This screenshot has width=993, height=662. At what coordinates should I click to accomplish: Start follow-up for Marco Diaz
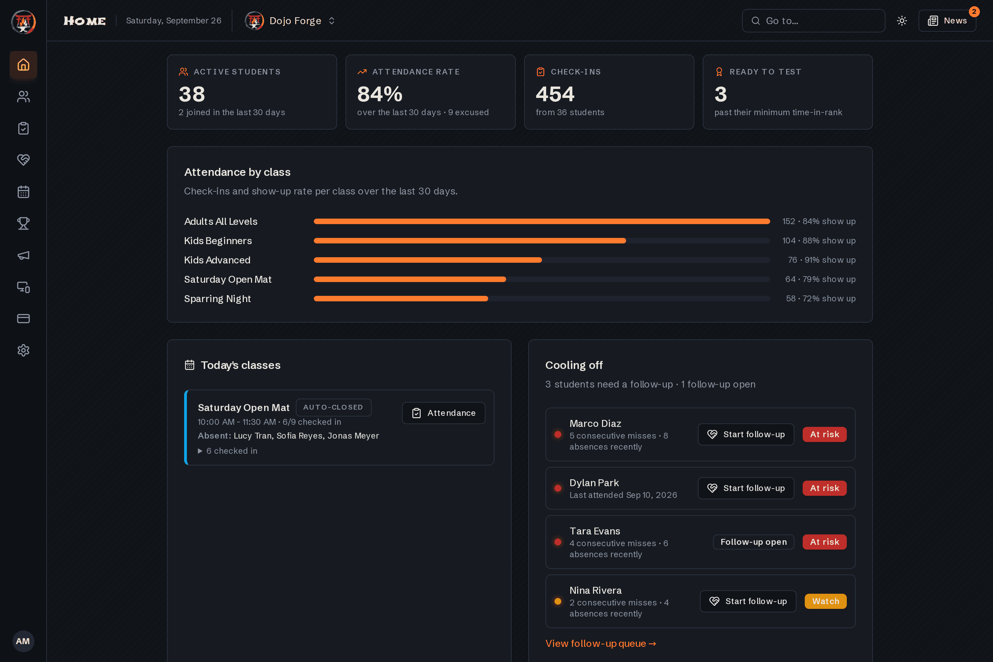point(745,434)
